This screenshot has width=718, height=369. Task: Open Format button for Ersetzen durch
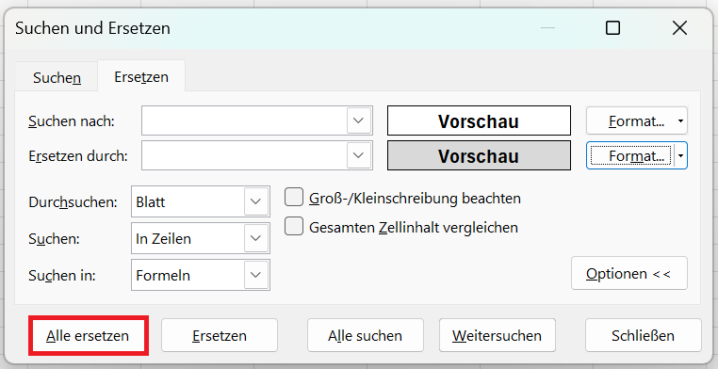coord(630,156)
